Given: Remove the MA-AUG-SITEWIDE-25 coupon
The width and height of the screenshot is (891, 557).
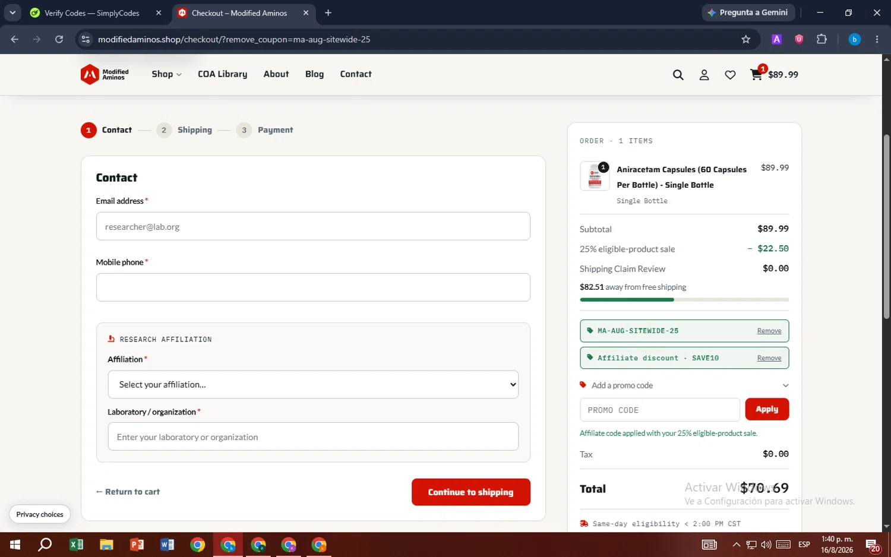Looking at the screenshot, I should click(769, 331).
